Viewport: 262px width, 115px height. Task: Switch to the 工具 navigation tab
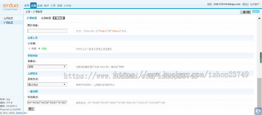[53, 6]
